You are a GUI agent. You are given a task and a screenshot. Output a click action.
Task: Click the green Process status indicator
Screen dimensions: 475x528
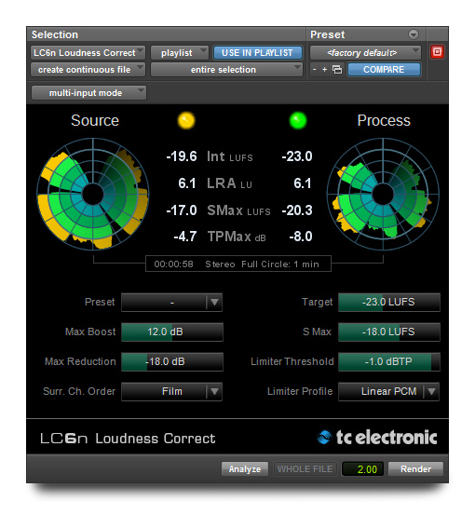click(298, 120)
